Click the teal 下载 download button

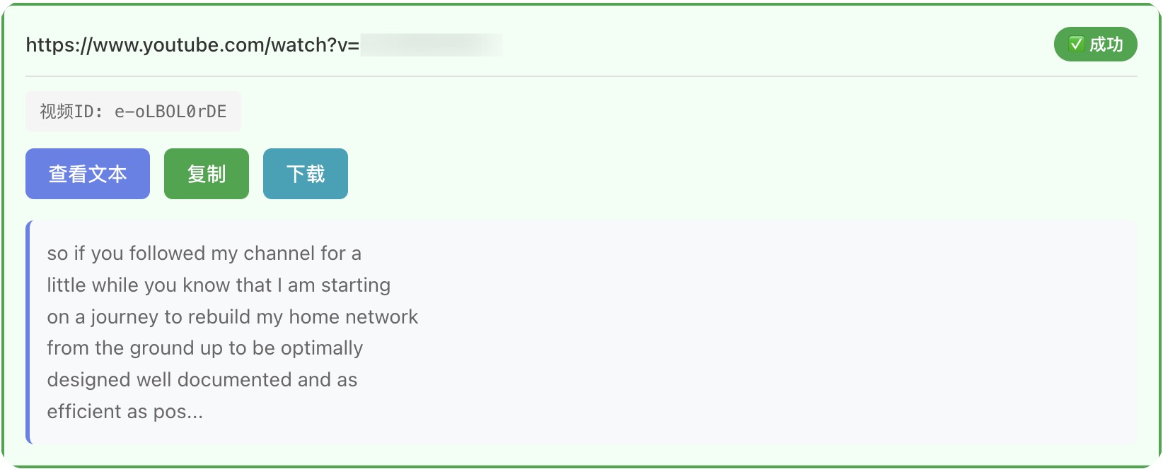pyautogui.click(x=305, y=174)
